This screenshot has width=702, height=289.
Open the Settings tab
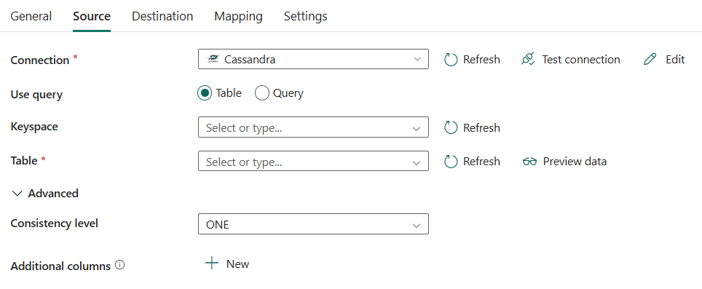pyautogui.click(x=305, y=16)
